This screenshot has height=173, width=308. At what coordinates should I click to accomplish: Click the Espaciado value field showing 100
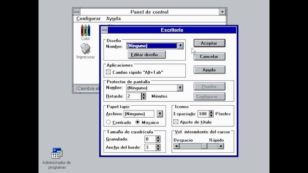(x=203, y=114)
